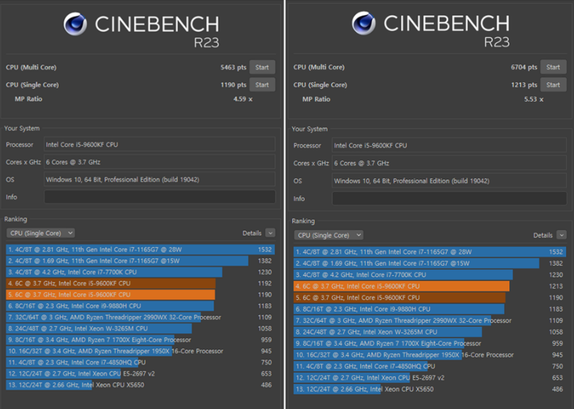Start Single Core test in left window

262,85
